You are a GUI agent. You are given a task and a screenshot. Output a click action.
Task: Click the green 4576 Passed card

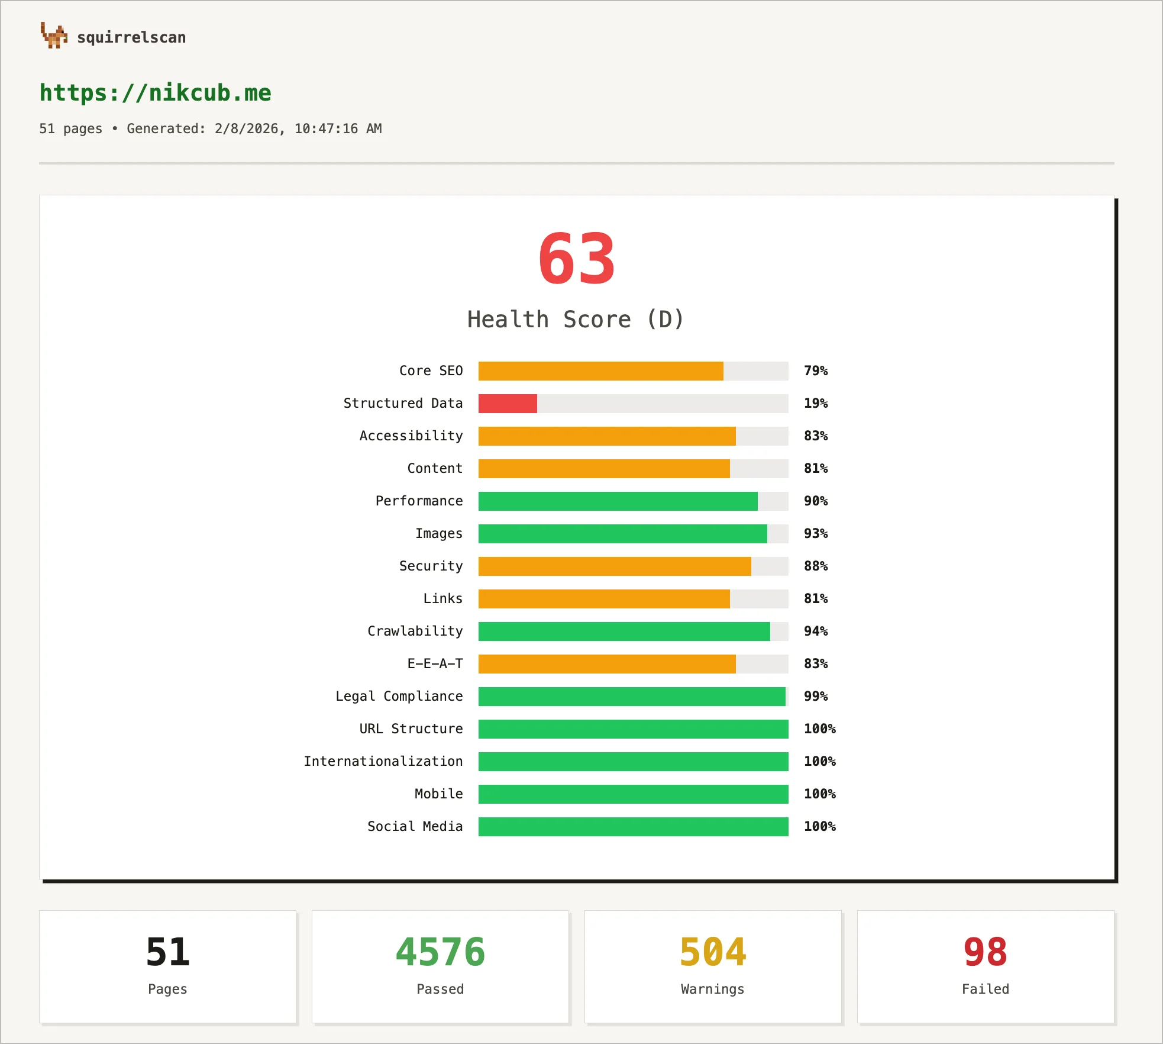click(x=440, y=966)
